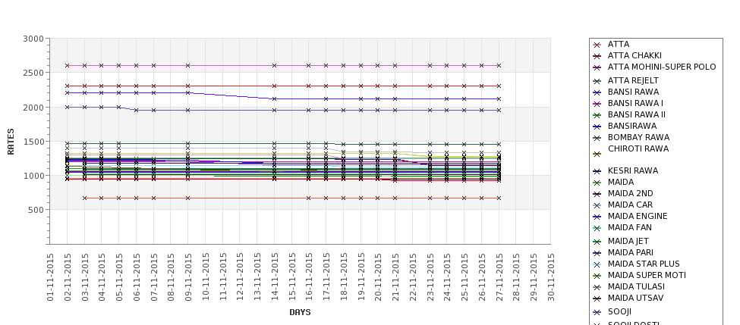Select the SOOJI legend label
The height and width of the screenshot is (325, 740).
(x=619, y=311)
